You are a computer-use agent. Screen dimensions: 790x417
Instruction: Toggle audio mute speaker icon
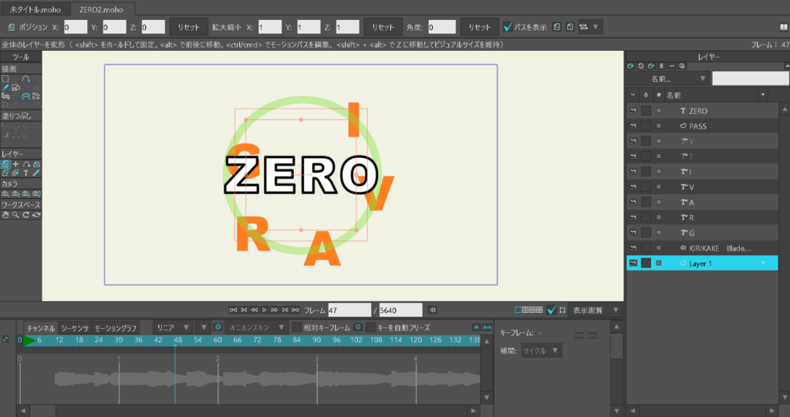pos(433,310)
